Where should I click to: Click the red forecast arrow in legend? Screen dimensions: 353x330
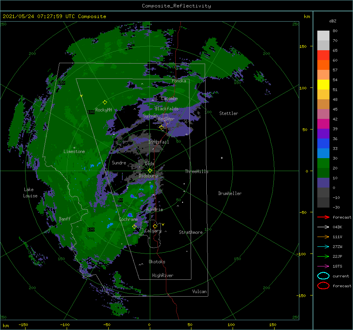(x=323, y=217)
